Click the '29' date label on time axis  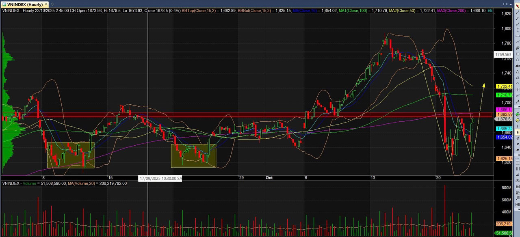[x=241, y=178]
